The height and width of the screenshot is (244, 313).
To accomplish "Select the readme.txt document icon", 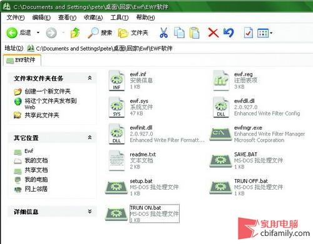I will click(x=116, y=160).
